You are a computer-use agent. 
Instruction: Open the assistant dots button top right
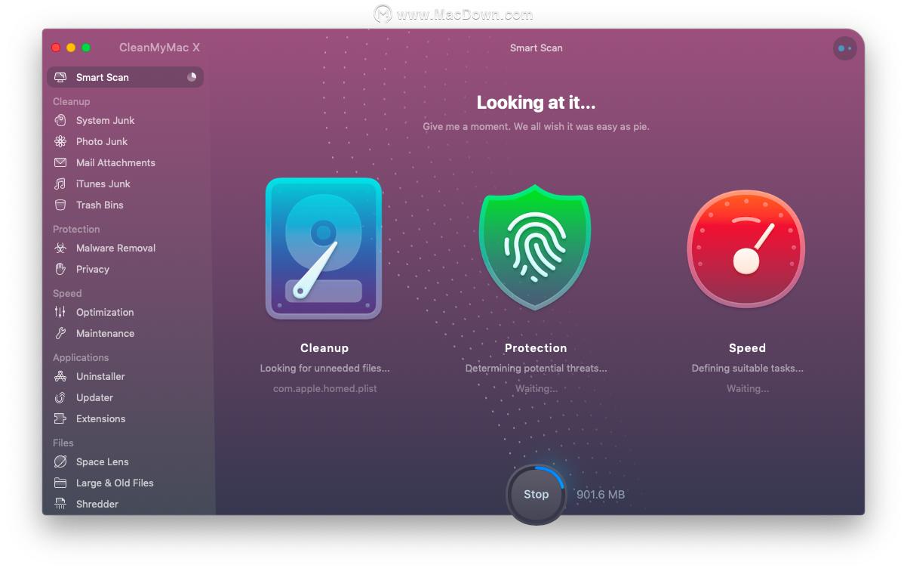pos(844,48)
